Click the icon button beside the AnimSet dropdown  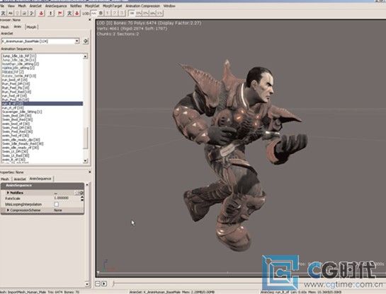click(x=86, y=41)
